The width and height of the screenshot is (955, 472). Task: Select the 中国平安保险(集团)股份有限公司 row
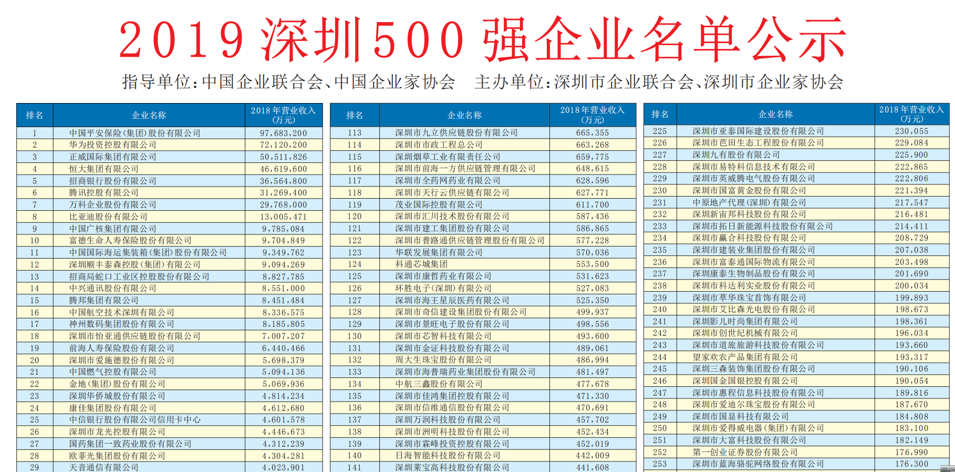coord(135,133)
